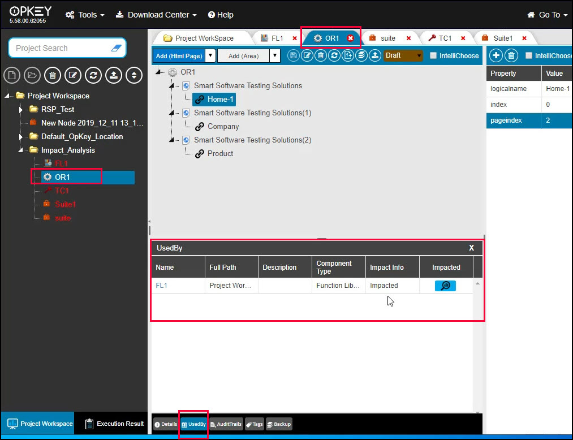This screenshot has height=440, width=573.
Task: Open the Details bottom tab
Action: pyautogui.click(x=166, y=424)
